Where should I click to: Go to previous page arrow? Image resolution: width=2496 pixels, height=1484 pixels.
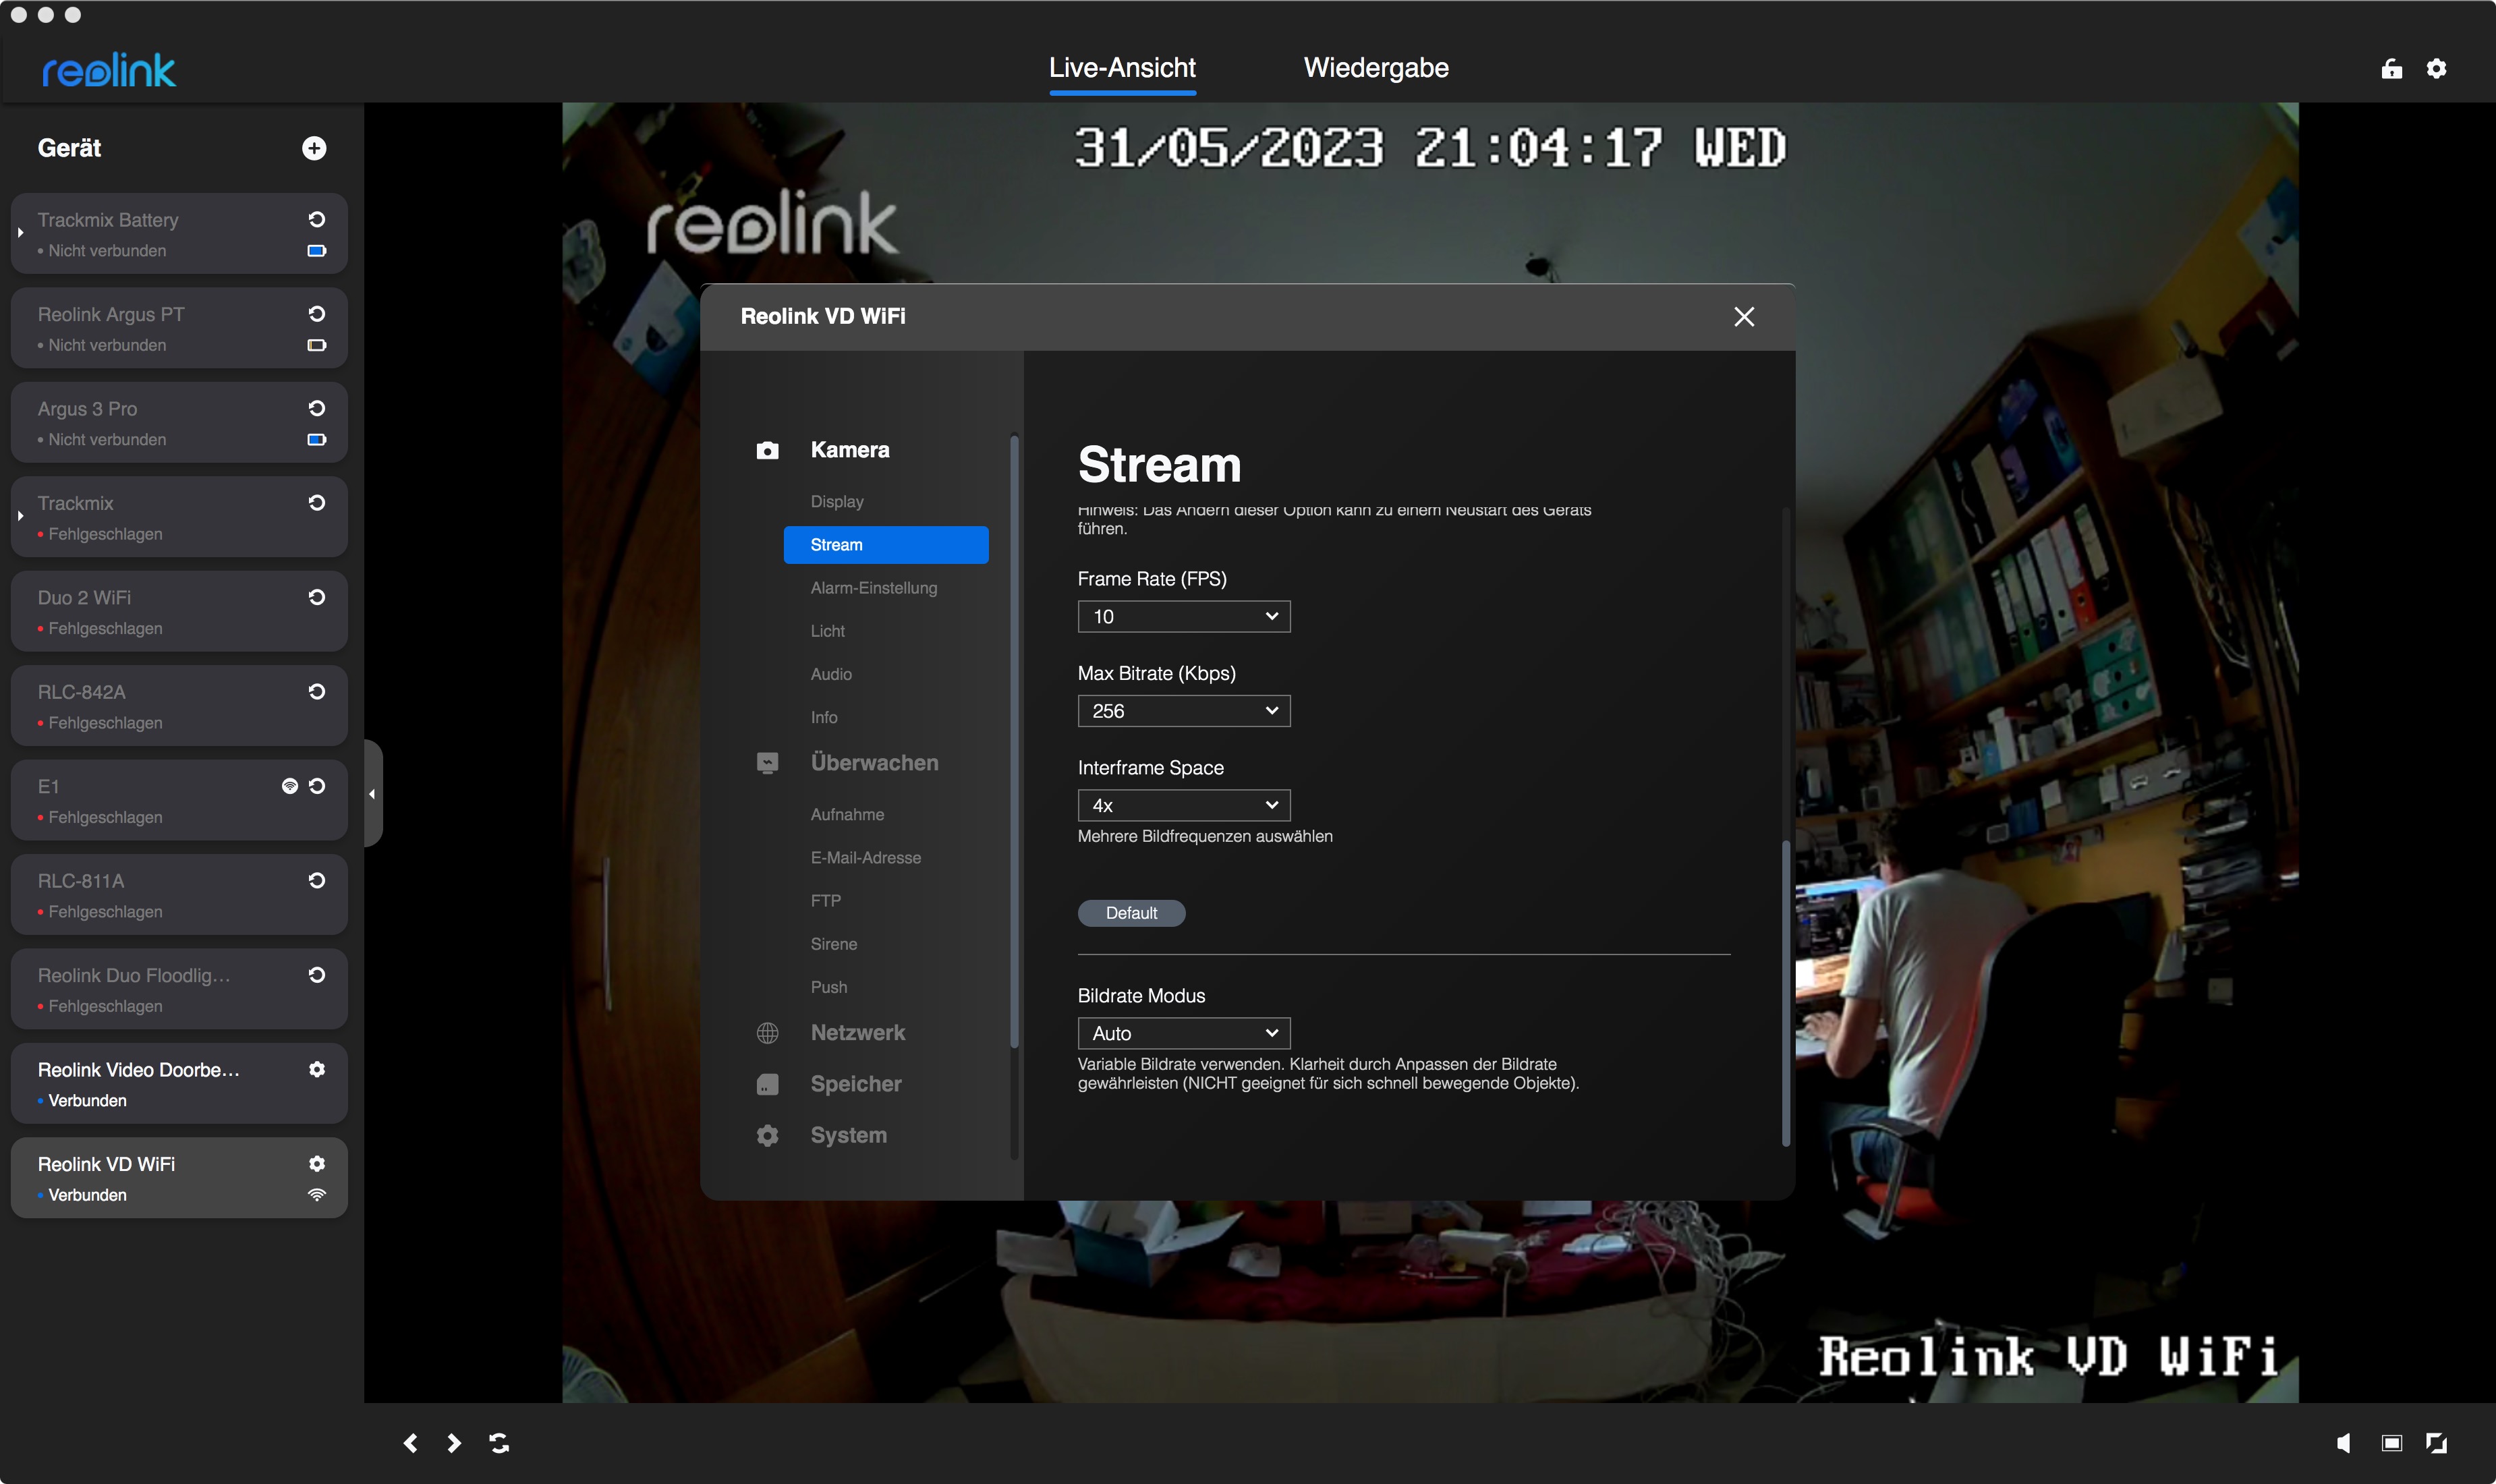coord(410,1442)
